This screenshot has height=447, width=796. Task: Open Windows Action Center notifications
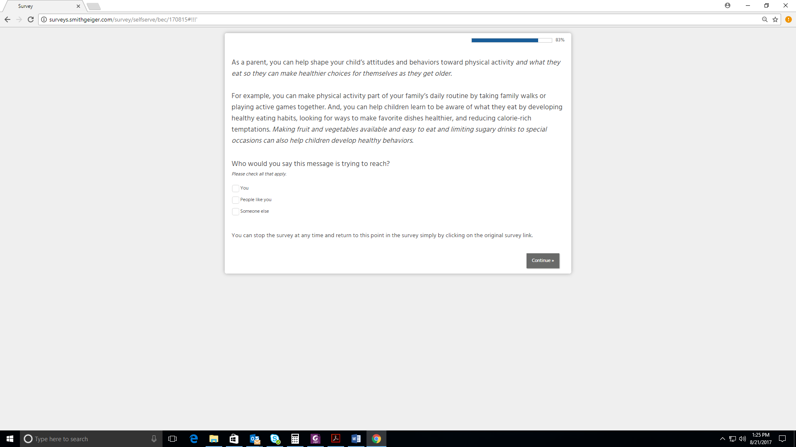pyautogui.click(x=782, y=439)
